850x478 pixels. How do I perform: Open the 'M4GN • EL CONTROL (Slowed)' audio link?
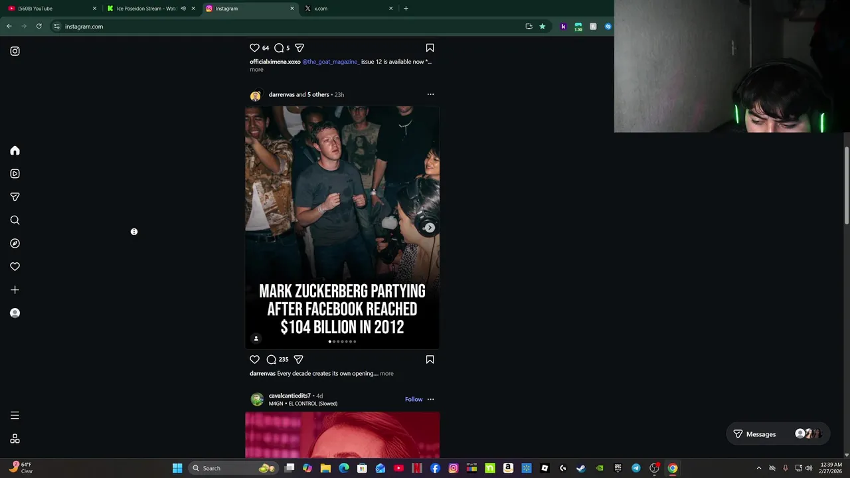[x=303, y=404]
